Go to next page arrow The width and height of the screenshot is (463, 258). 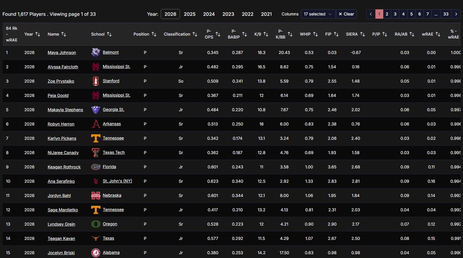pyautogui.click(x=456, y=14)
